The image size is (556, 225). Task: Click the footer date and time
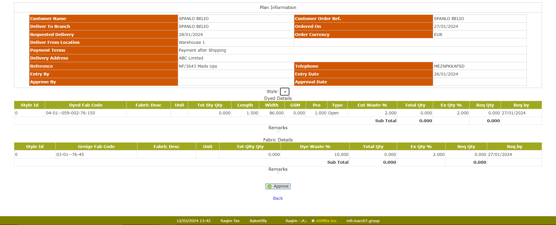click(x=193, y=221)
